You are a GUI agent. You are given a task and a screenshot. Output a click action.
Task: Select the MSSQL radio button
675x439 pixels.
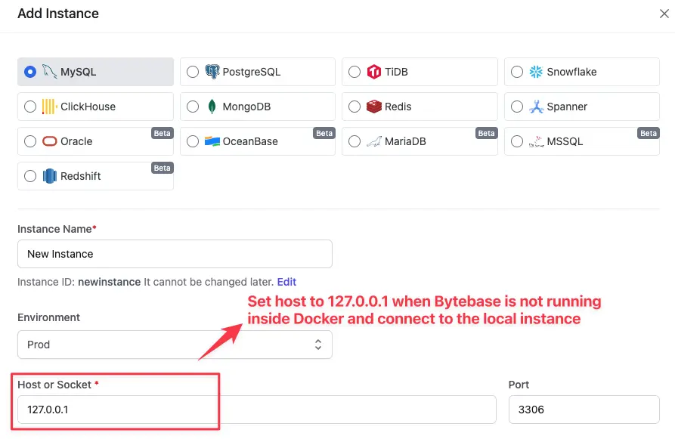(516, 141)
